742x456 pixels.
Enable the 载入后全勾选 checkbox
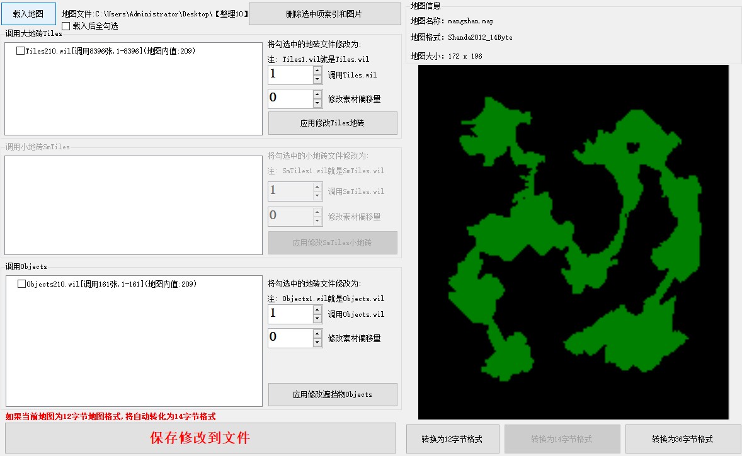pos(66,26)
